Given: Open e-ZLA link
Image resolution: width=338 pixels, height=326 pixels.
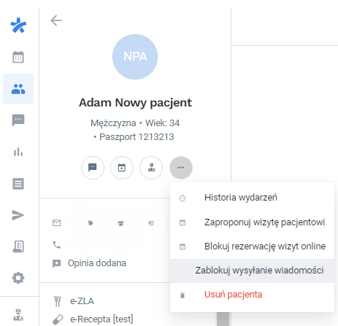Looking at the screenshot, I should 82,301.
